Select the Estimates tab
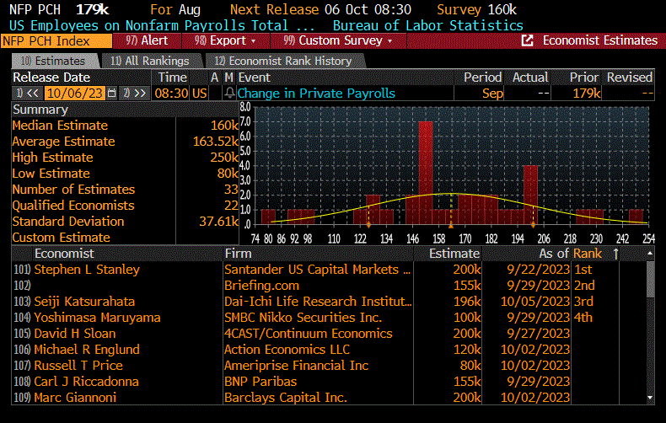 click(55, 62)
